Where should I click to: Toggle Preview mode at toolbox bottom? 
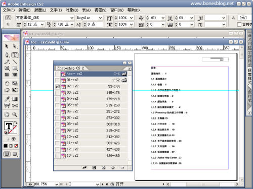15,154
